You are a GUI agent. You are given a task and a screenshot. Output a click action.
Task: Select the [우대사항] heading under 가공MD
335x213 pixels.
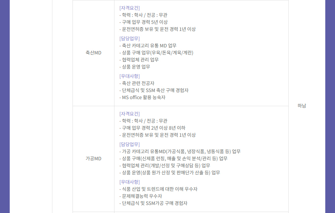pyautogui.click(x=130, y=182)
